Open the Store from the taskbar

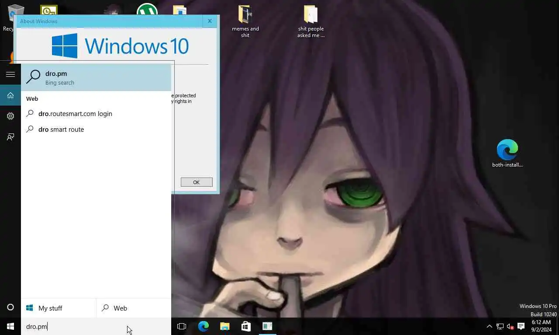[x=246, y=326]
